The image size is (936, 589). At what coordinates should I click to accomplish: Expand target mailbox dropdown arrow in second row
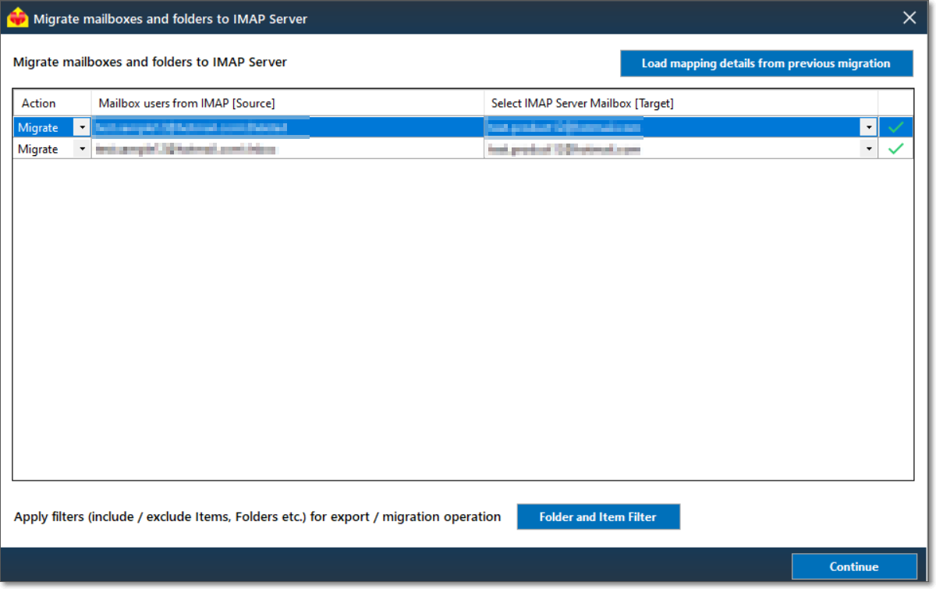868,149
